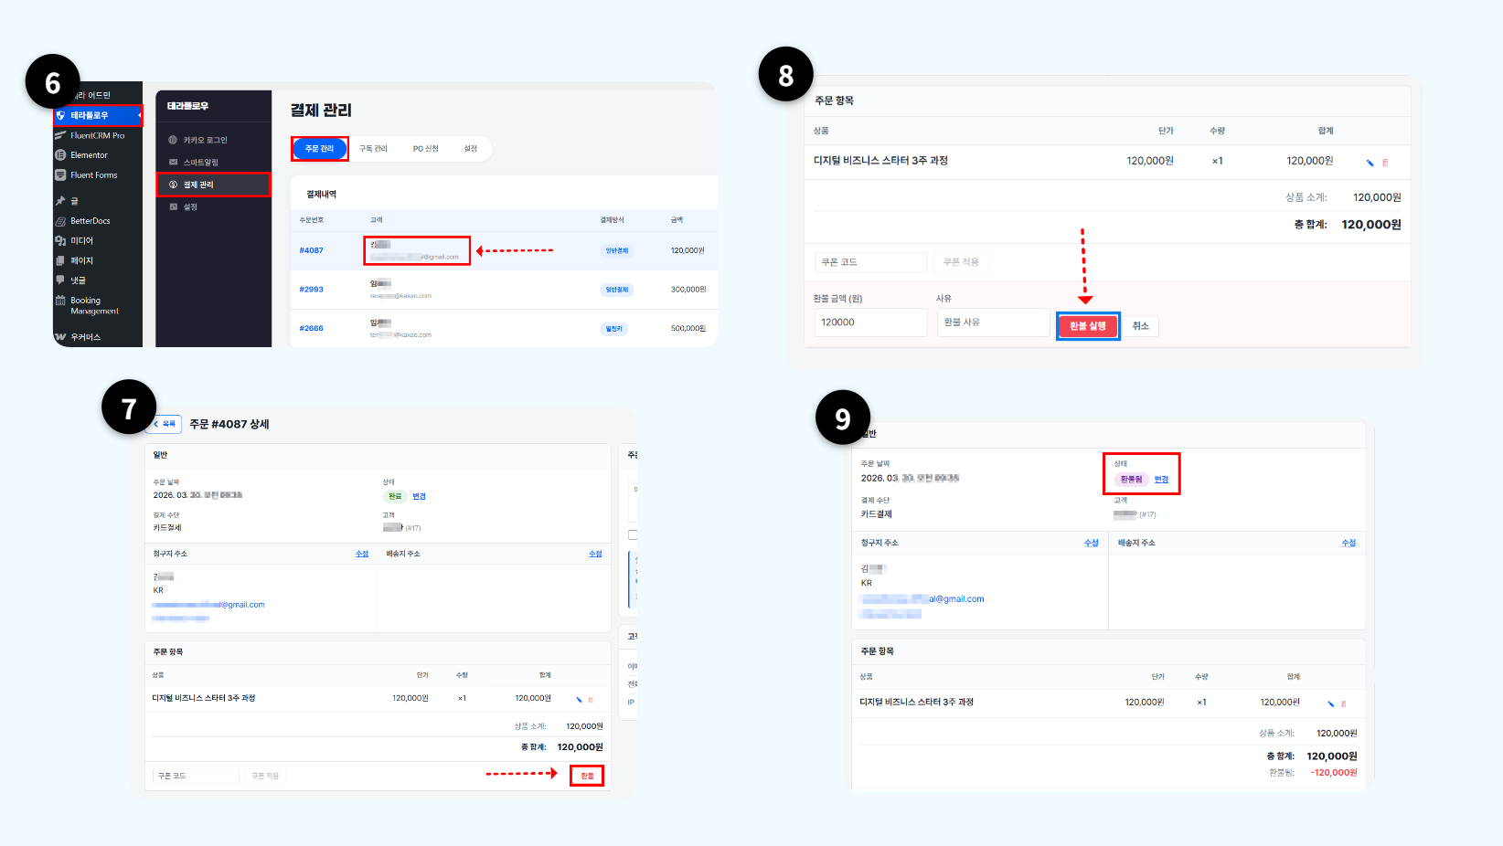1503x846 pixels.
Task: Click the 쿠폰 코드 coupon code field
Action: 869,262
